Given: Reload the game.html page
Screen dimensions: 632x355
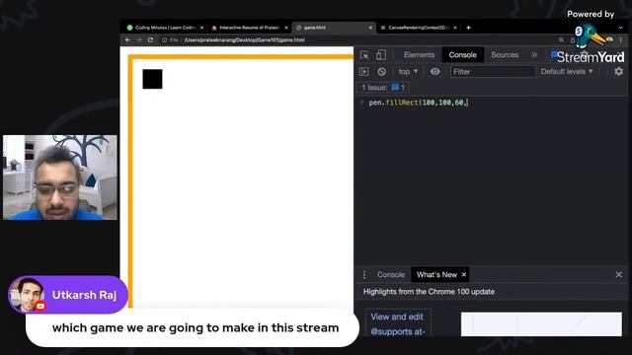Looking at the screenshot, I should tap(150, 39).
